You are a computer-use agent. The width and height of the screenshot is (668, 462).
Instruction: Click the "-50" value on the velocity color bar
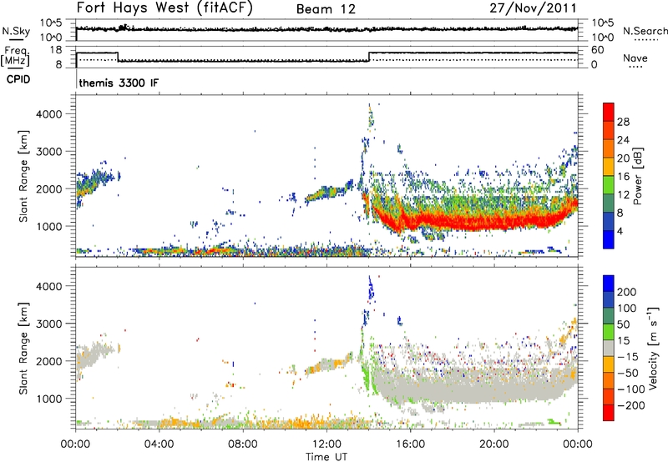click(x=628, y=373)
